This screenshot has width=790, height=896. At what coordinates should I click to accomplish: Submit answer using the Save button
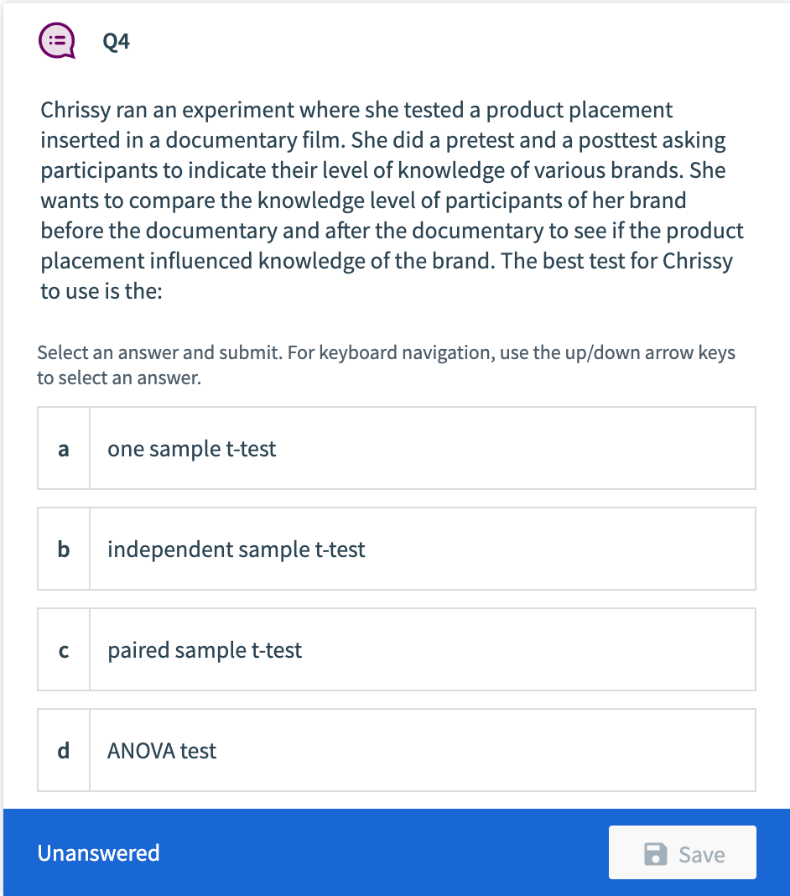point(682,852)
